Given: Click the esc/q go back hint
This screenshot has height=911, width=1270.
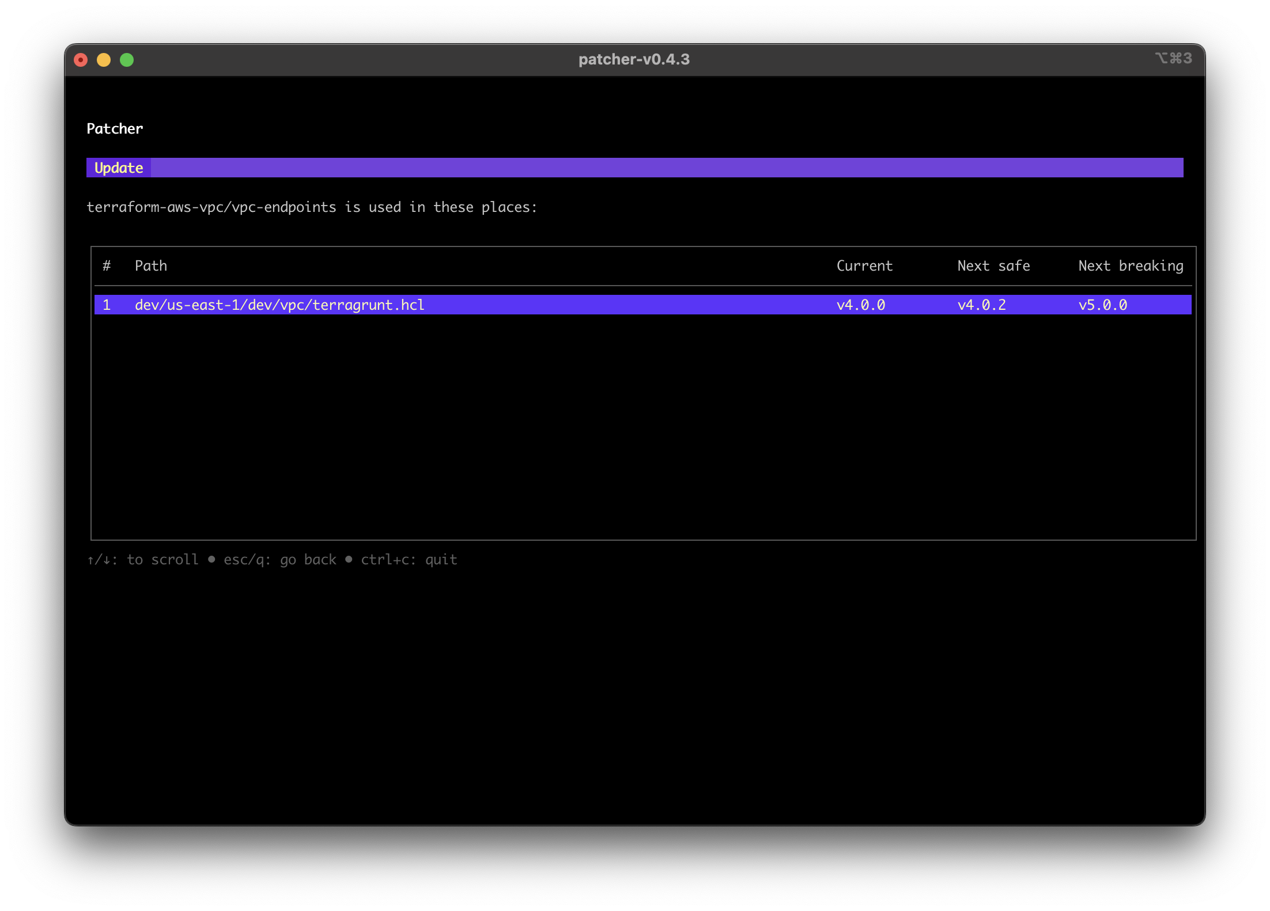Looking at the screenshot, I should 279,559.
